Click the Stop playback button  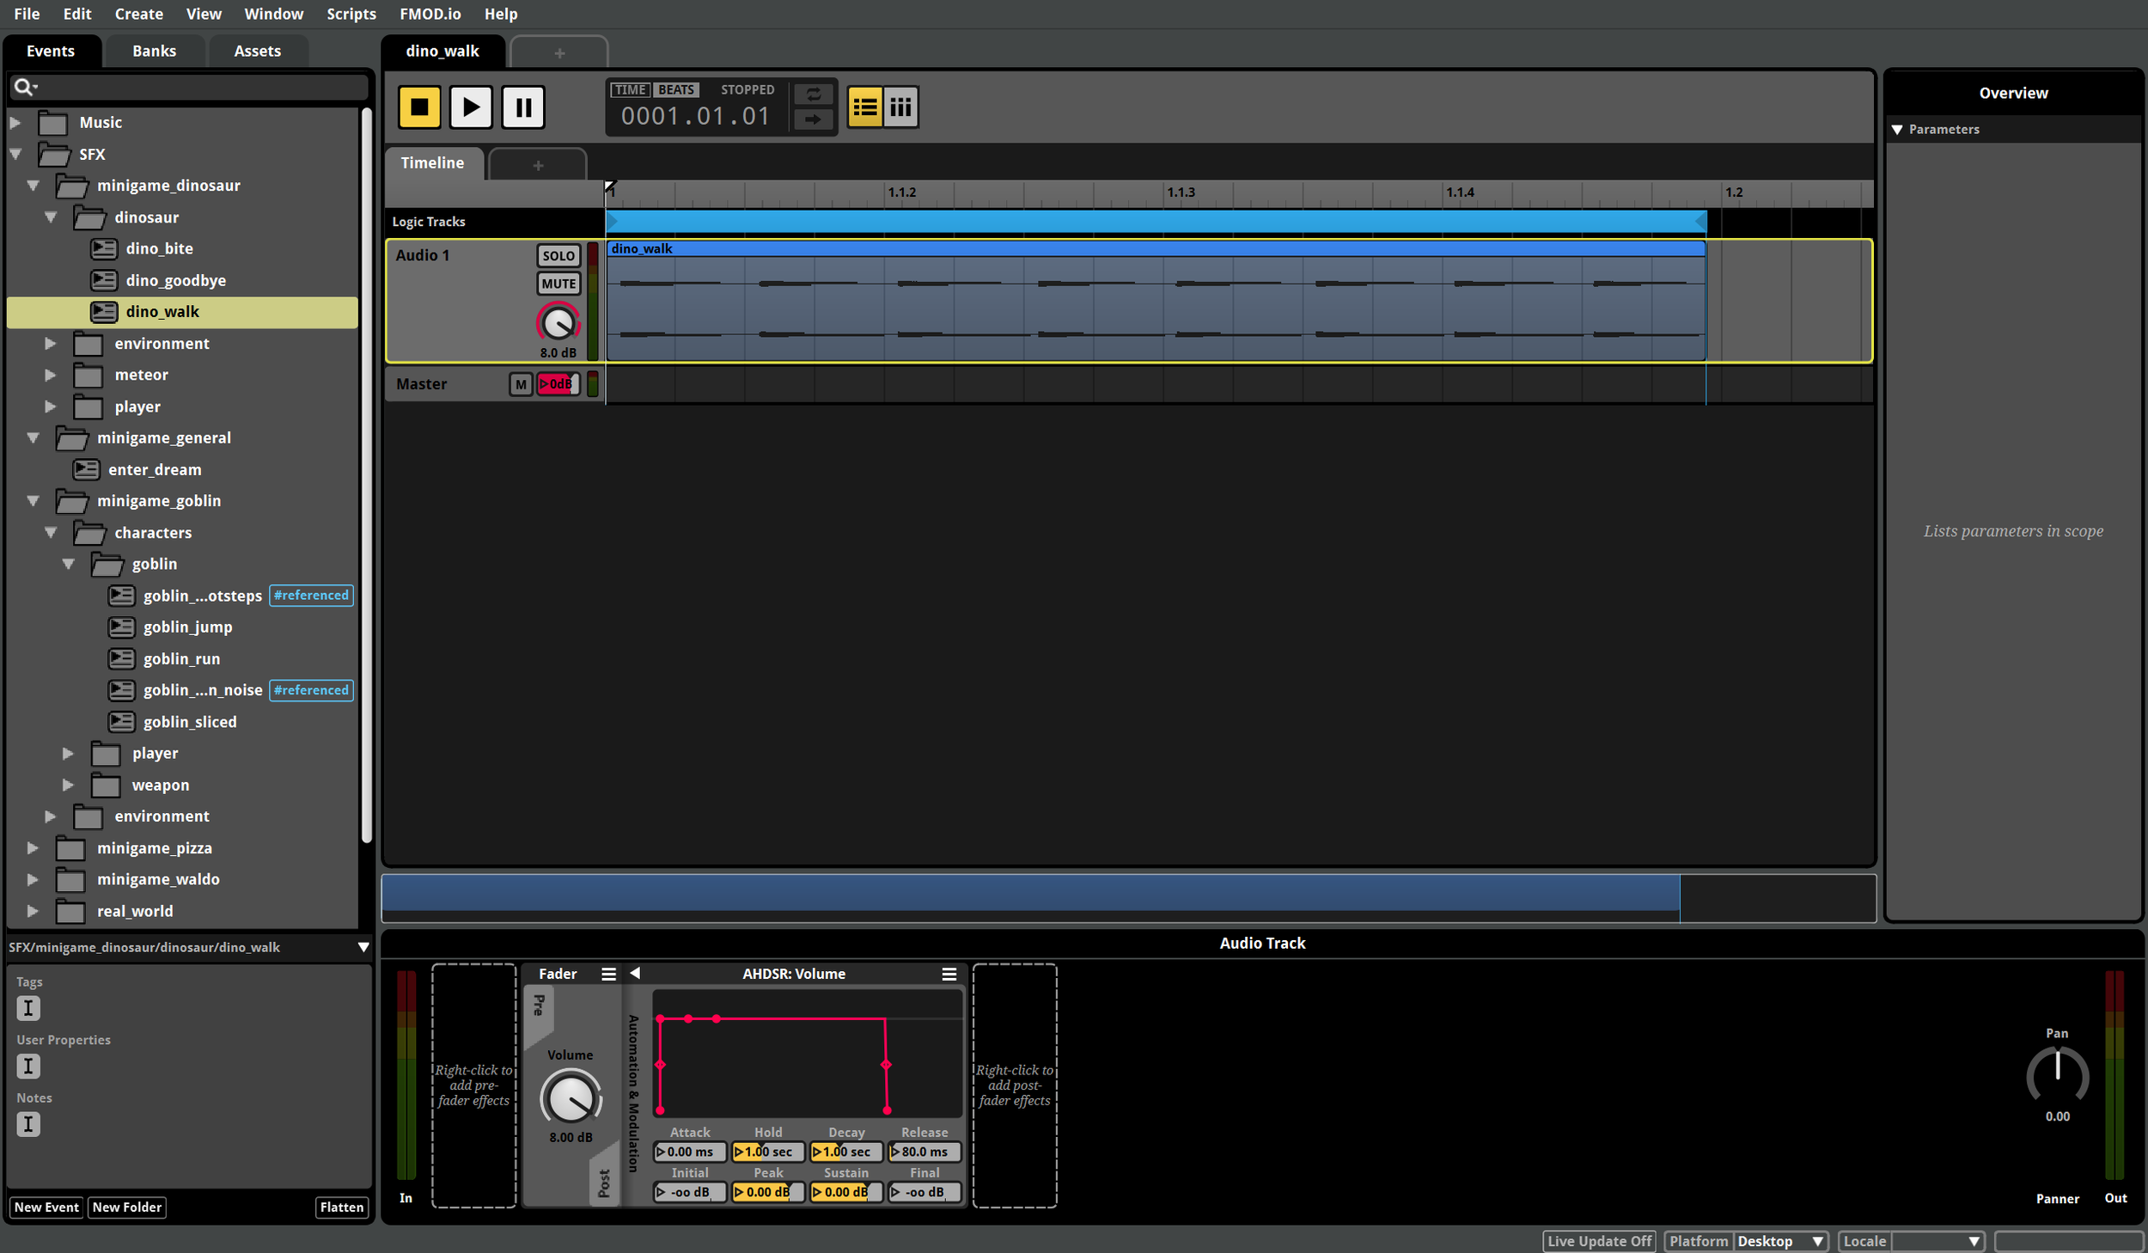[418, 107]
